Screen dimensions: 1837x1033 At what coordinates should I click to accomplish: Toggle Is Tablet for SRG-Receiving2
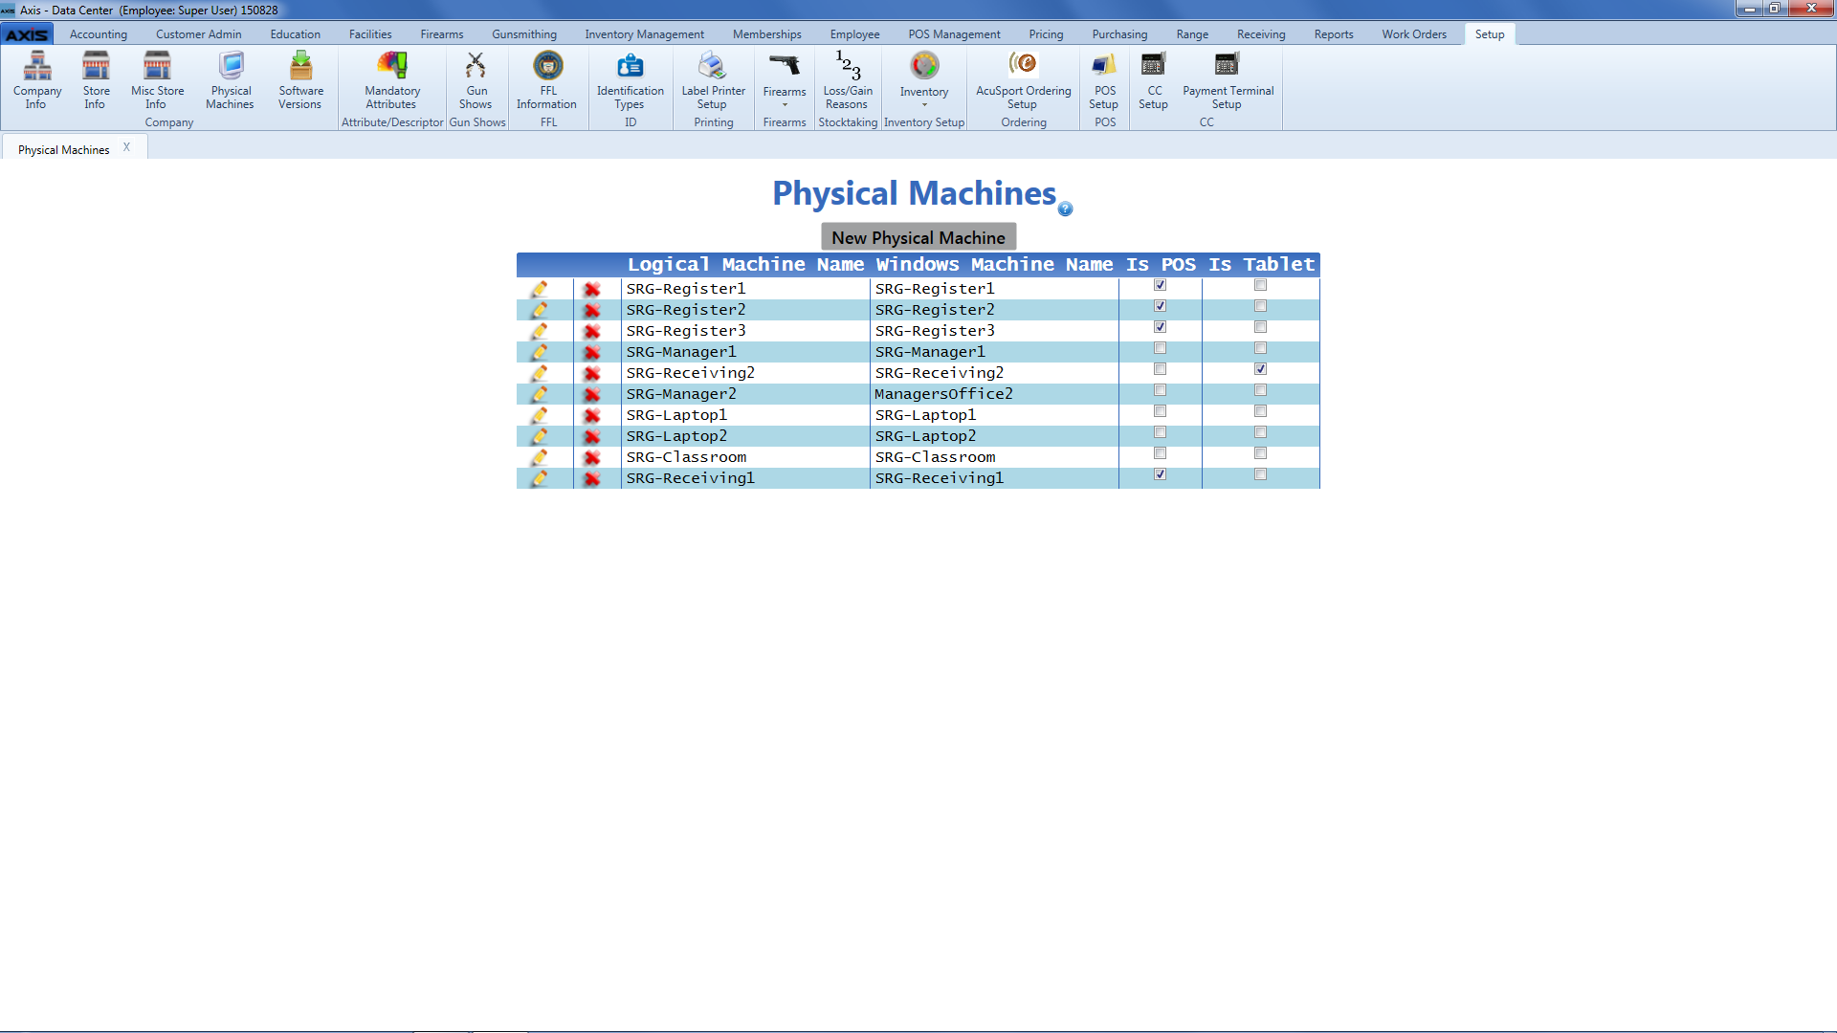click(x=1260, y=369)
